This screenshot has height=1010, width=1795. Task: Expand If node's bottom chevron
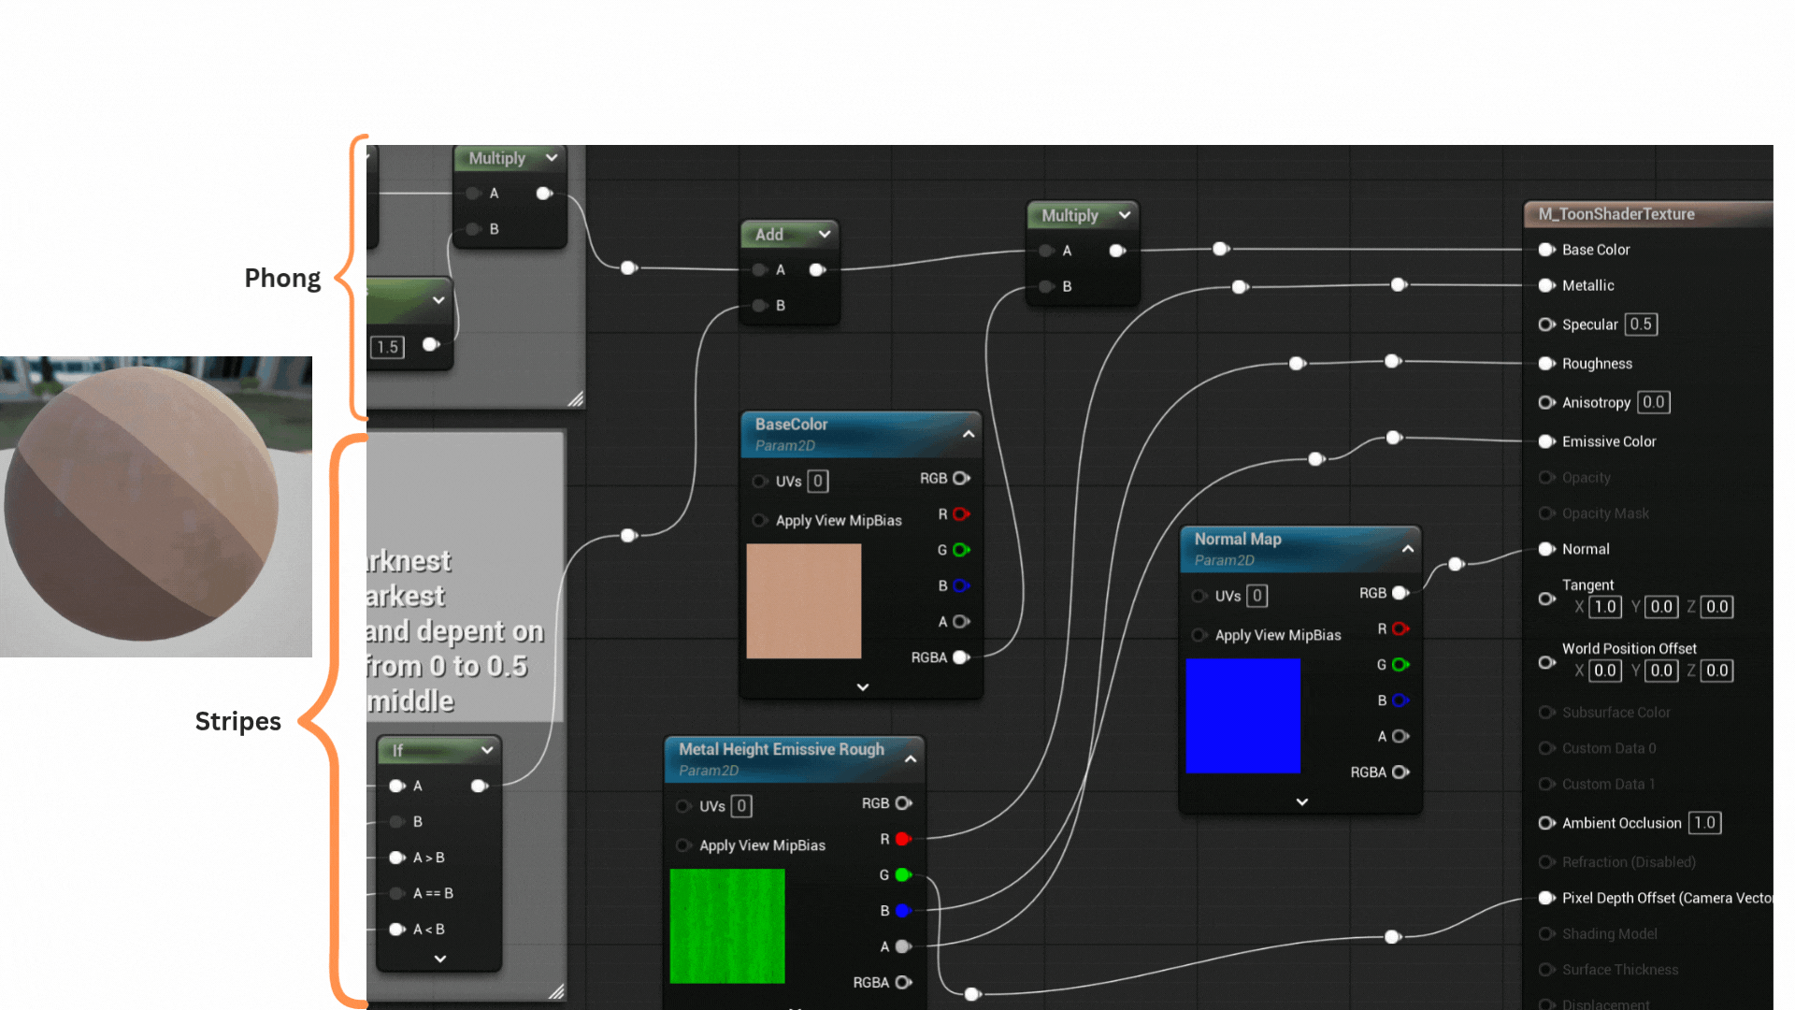(439, 959)
